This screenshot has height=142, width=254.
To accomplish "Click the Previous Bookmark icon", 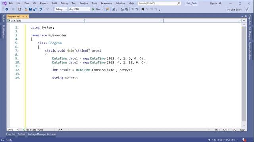I will 147,9.
